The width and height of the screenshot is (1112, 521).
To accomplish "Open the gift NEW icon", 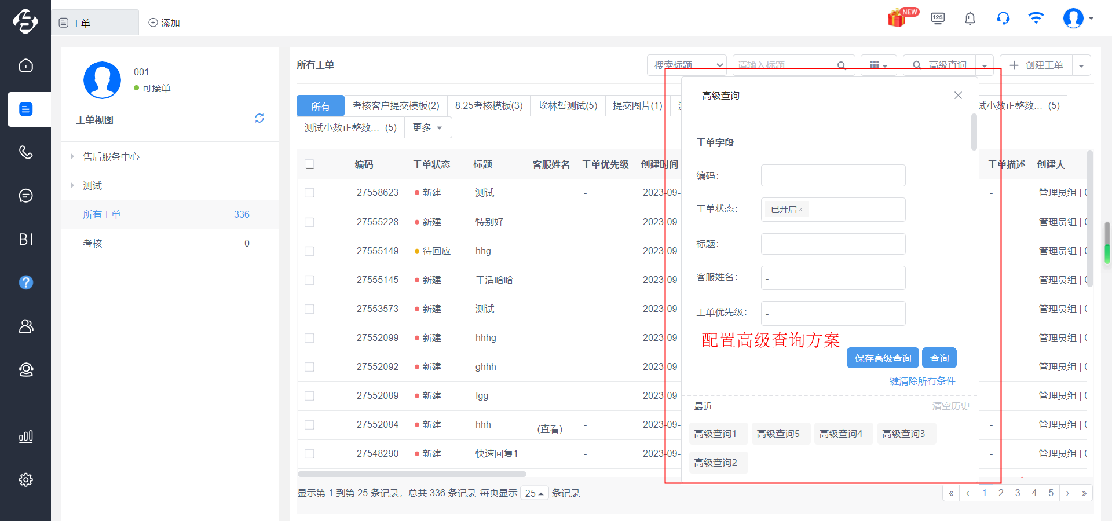I will [902, 18].
